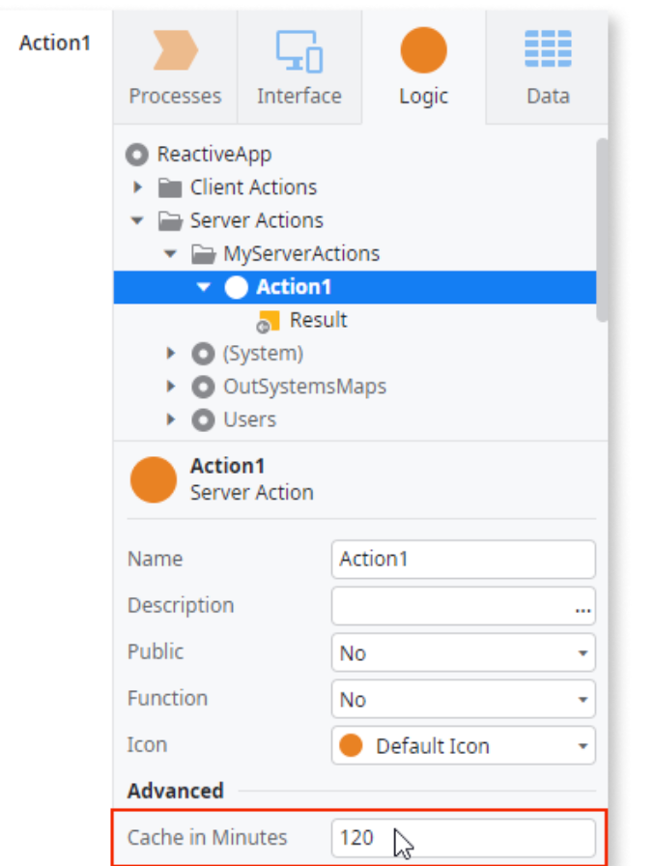655x866 pixels.
Task: Click the Action1 title at top left
Action: tap(55, 43)
